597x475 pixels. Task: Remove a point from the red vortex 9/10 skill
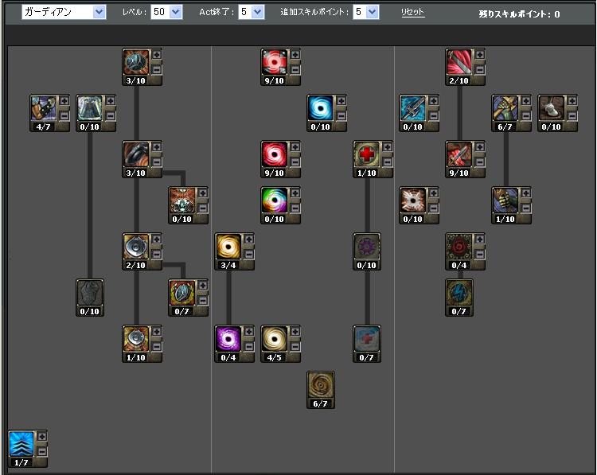(x=295, y=162)
